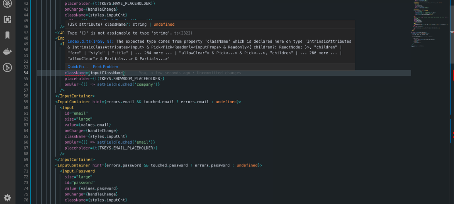
Task: Click the Peek Problem link
Action: (105, 67)
